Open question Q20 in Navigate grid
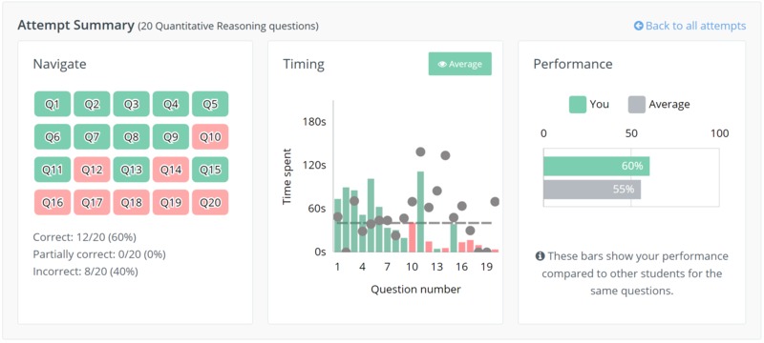The width and height of the screenshot is (764, 343). [x=210, y=202]
